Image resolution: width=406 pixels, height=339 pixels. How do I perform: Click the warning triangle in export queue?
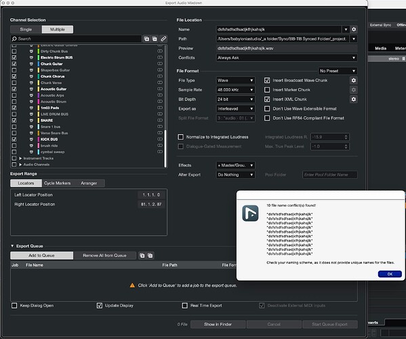tap(132, 285)
